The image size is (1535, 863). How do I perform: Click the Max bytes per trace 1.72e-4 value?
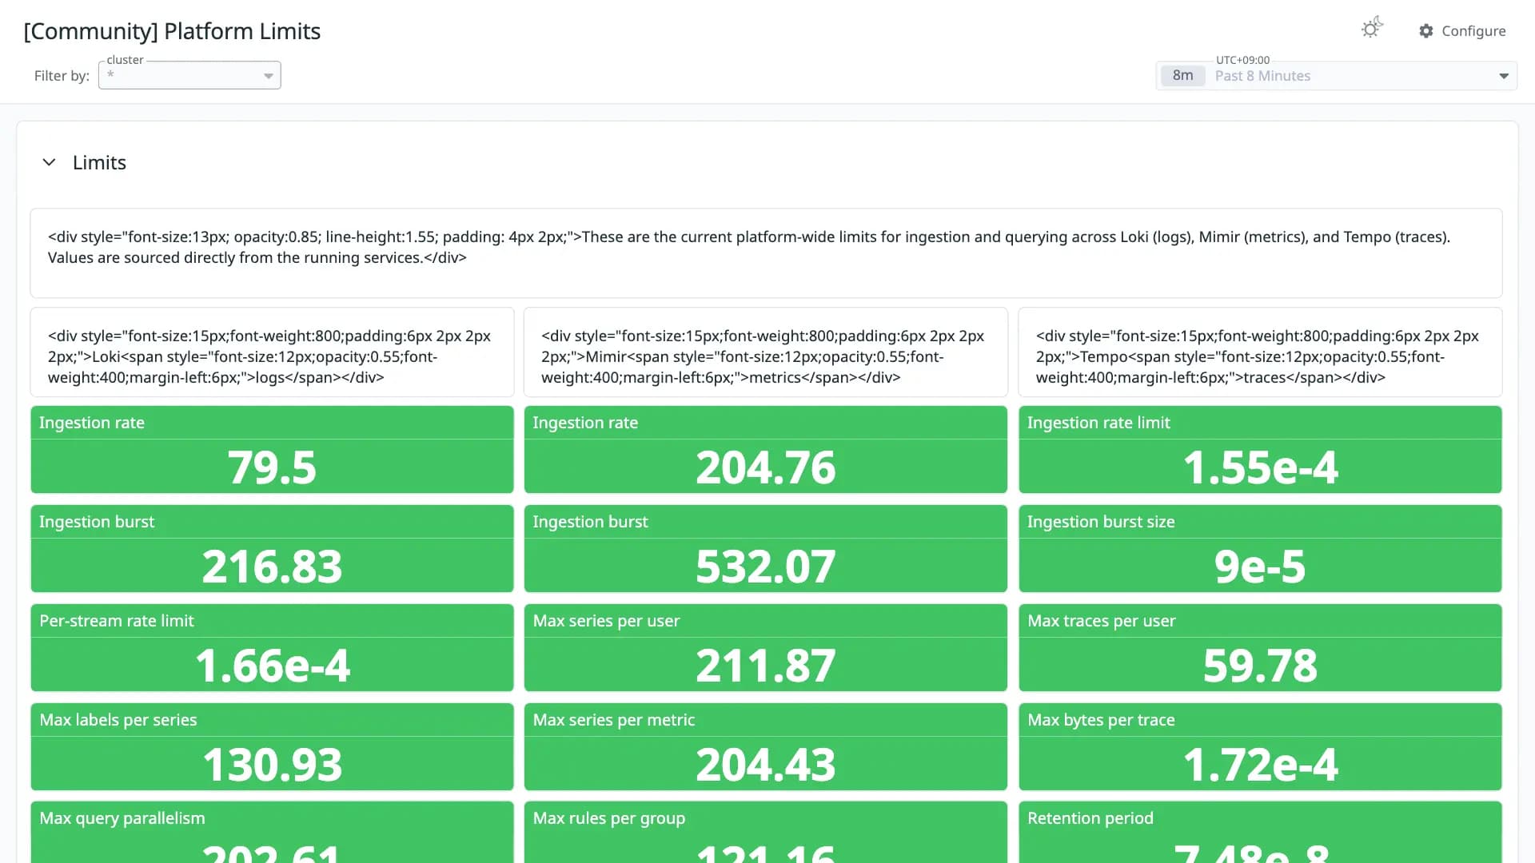coord(1260,765)
